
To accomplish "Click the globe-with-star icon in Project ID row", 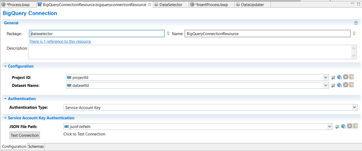I will (333, 78).
